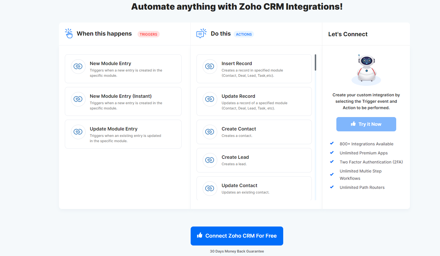Click the Zoho icon beside Insert Record
The image size is (440, 256).
click(210, 66)
